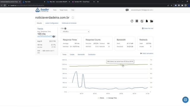The width and height of the screenshot is (190, 107).
Task: Click the noticiaverdadeira.com.br test title
Action: pyautogui.click(x=52, y=18)
